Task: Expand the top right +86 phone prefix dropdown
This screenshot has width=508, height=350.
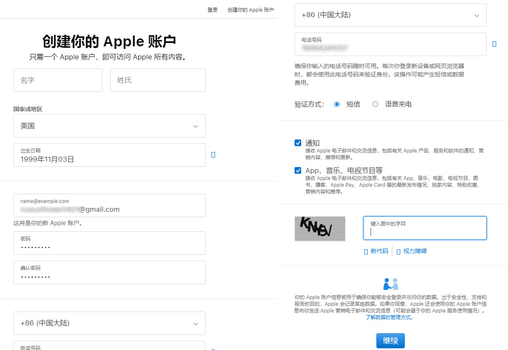Action: [390, 15]
